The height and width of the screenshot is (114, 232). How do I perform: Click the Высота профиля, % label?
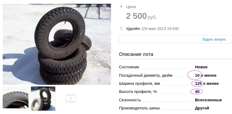coord(138,92)
